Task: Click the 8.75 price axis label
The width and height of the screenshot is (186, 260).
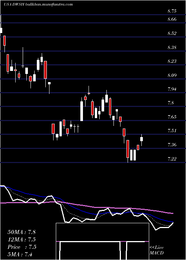Action: (172, 11)
